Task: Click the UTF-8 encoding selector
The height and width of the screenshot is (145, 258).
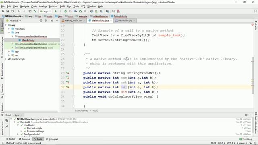Action: (231, 143)
